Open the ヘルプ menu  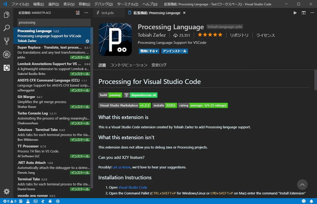(150, 4)
